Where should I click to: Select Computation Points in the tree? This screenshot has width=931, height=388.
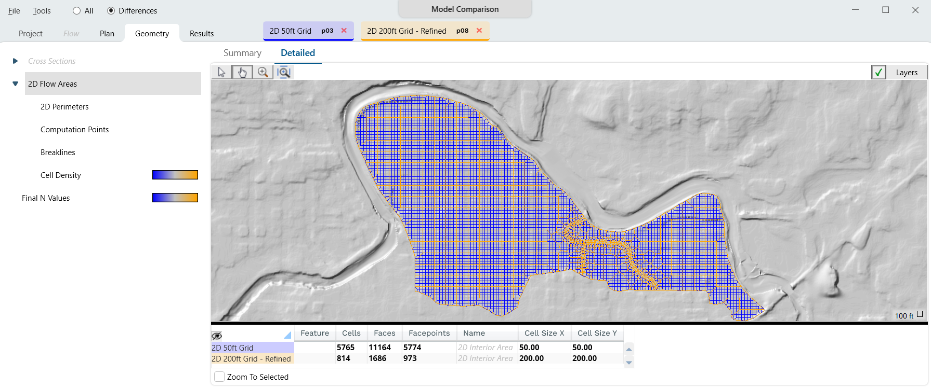(74, 130)
